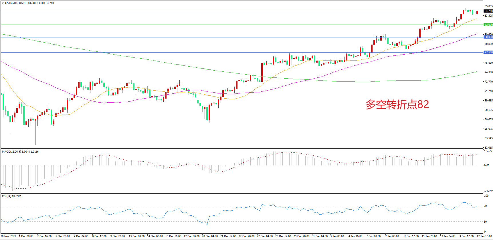
Task: Click the blue 80.000 price level tag
Action: [488, 37]
